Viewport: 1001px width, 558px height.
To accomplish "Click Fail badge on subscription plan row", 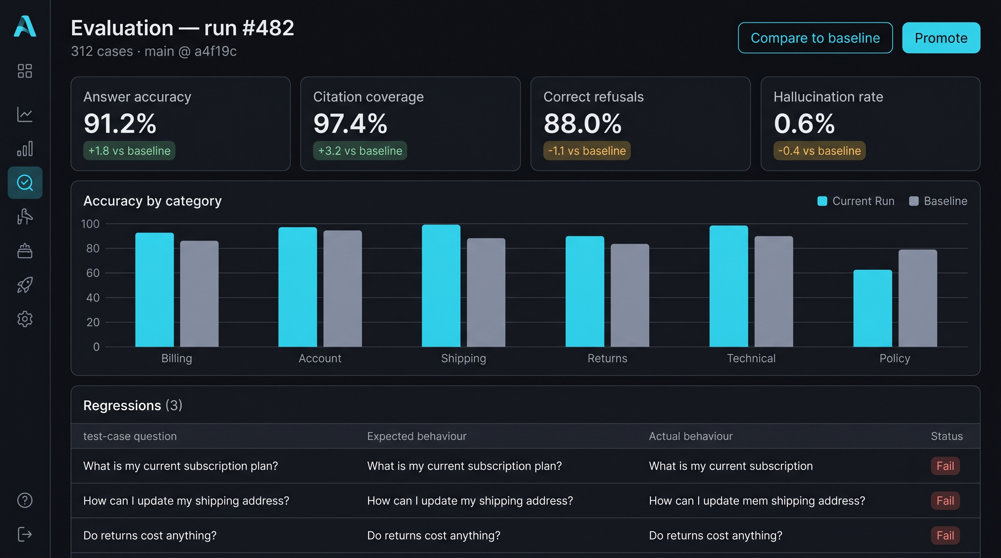I will 945,466.
